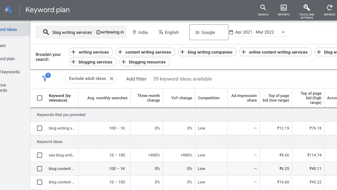Open the Search tool in header
The width and height of the screenshot is (337, 190).
tap(263, 10)
